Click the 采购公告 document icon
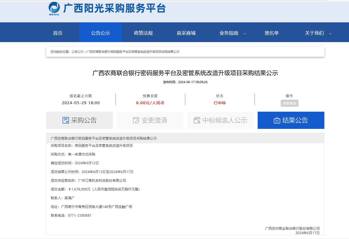Screen dimensions: 349x239 (x=66, y=120)
